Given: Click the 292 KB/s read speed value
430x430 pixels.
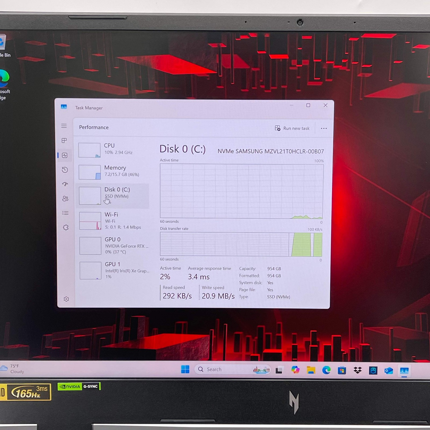Looking at the screenshot, I should click(177, 296).
